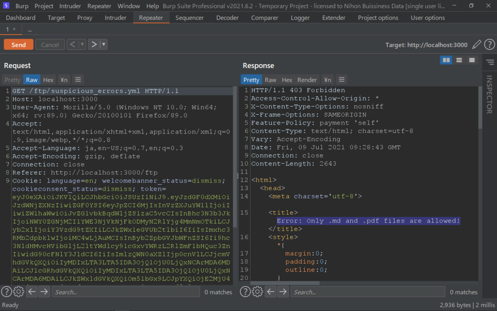Open the User options tab

pos(428,18)
